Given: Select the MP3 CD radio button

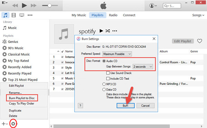Looking at the screenshot, I should pos(104,84).
